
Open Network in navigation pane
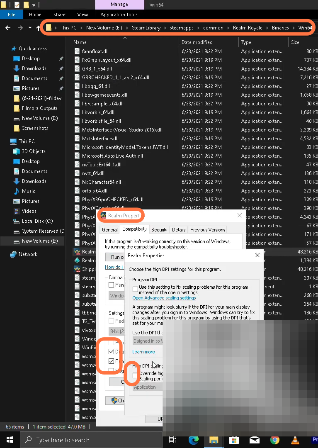tap(28, 254)
